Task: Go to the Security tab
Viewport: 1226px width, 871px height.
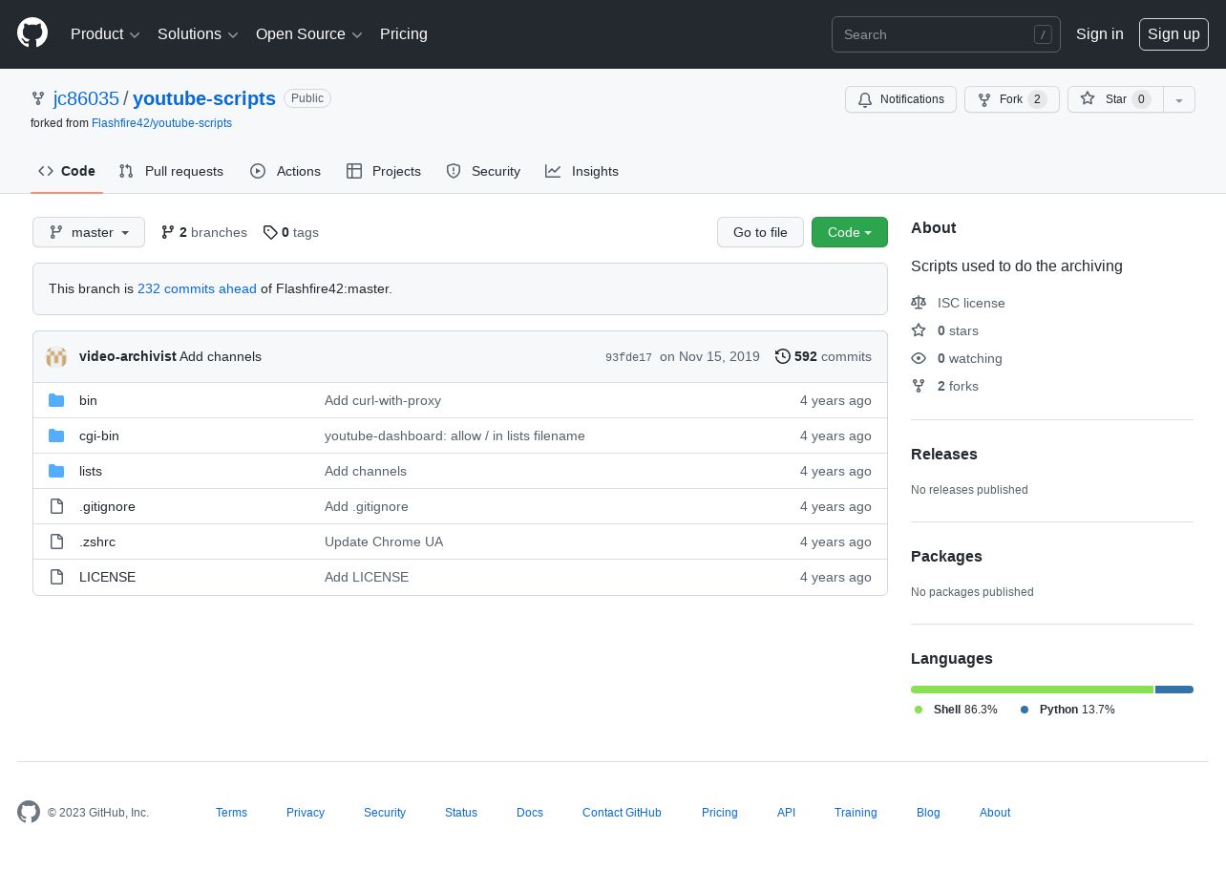Action: [x=483, y=171]
